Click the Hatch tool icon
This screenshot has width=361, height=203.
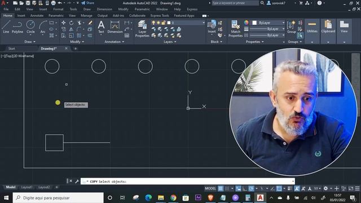[51, 36]
